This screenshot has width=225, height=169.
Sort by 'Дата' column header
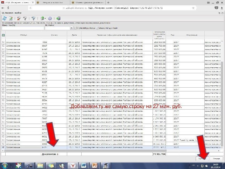pos(74,35)
